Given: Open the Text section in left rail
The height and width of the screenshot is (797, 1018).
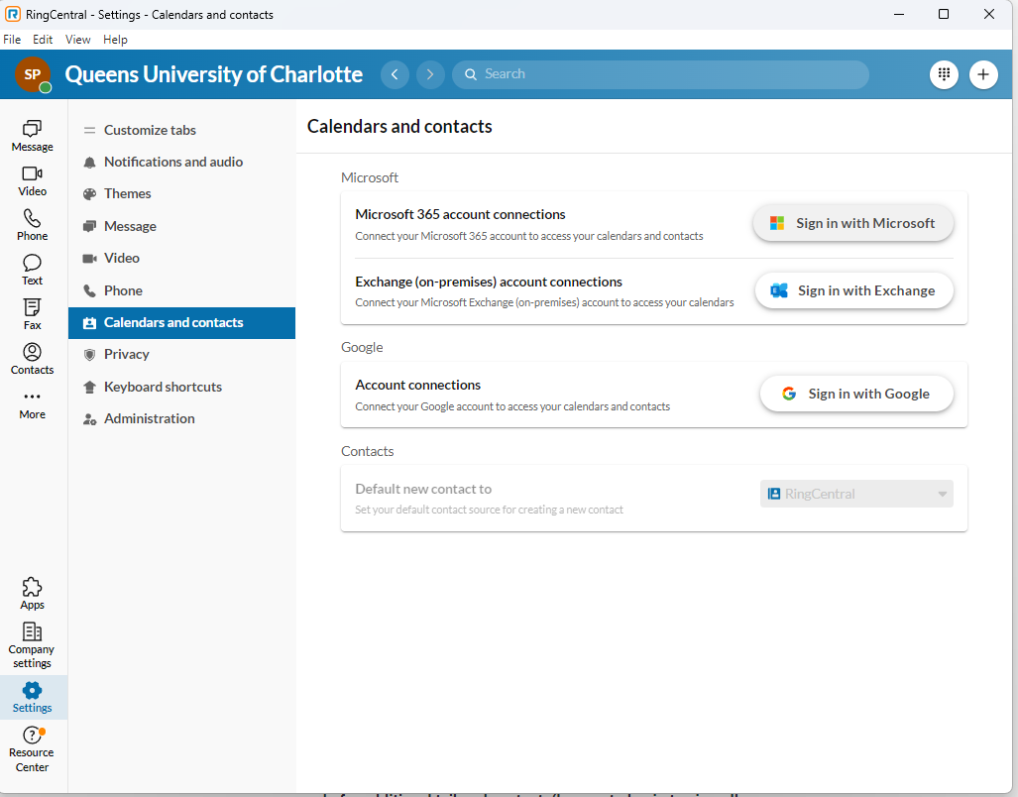Looking at the screenshot, I should [32, 270].
